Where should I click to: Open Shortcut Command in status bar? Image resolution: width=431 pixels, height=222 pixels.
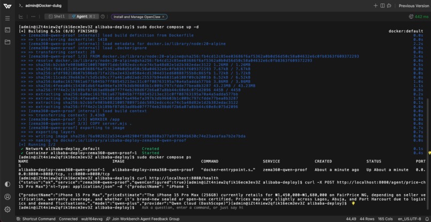(x=36, y=219)
